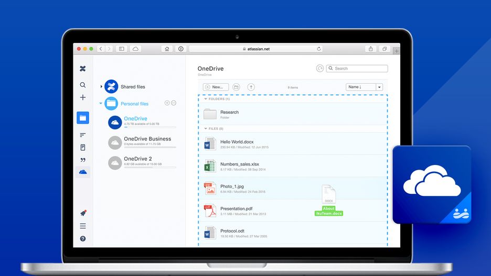The height and width of the screenshot is (276, 491).
Task: Click the sidebar plus create icon
Action: pyautogui.click(x=83, y=97)
